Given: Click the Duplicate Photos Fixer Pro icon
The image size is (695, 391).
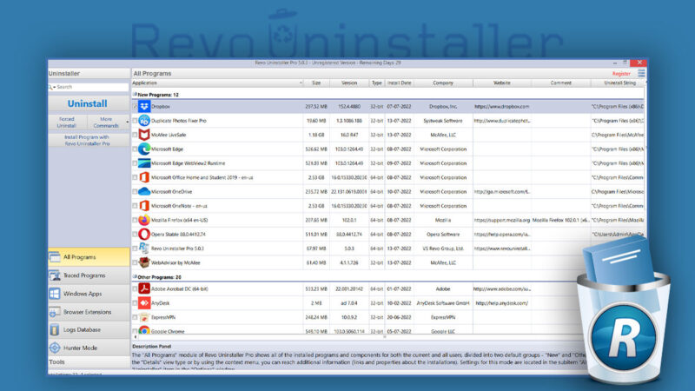Looking at the screenshot, I should click(x=144, y=121).
